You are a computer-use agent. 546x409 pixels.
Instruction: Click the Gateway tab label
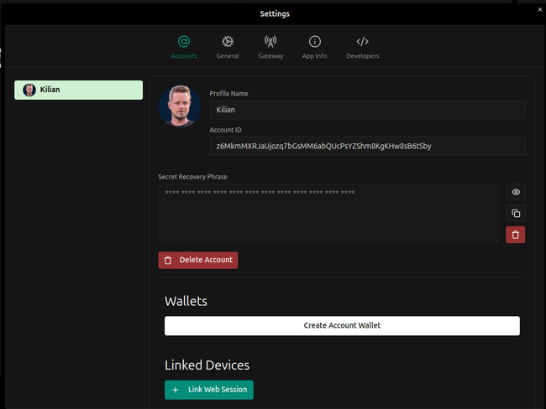tap(270, 56)
